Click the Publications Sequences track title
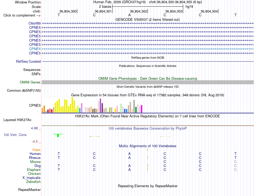Image resolution: width=254 pixels, height=196 pixels. (148, 66)
